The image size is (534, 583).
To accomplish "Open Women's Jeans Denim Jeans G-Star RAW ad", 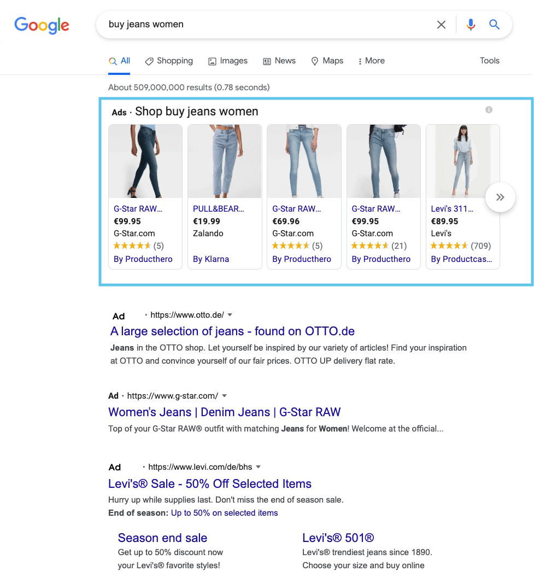I will click(225, 412).
